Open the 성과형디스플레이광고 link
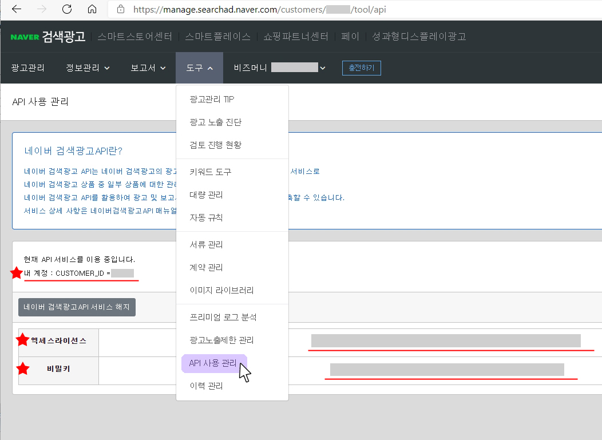This screenshot has height=440, width=602. coord(419,37)
